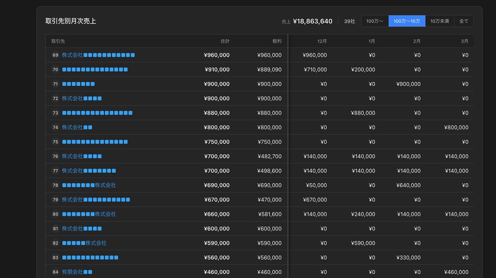This screenshot has height=278, width=496.
Task: Click the 2月 column header
Action: coord(416,41)
